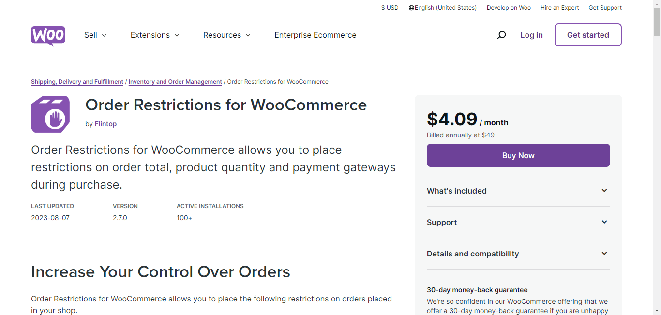
Task: Open the Get Support link
Action: tap(605, 8)
